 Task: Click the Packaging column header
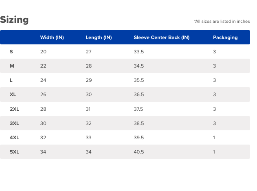pos(225,37)
